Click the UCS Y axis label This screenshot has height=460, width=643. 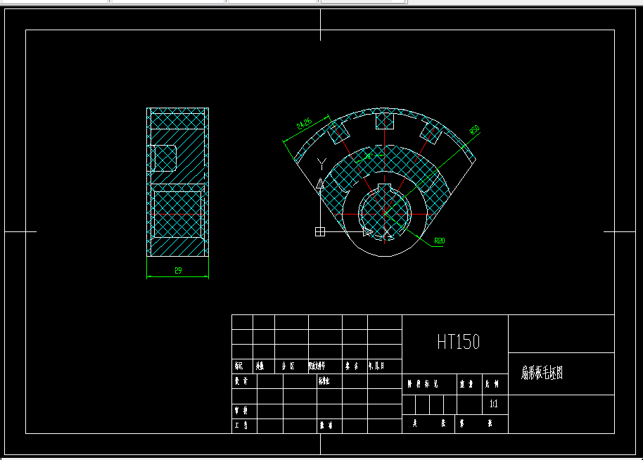click(322, 165)
